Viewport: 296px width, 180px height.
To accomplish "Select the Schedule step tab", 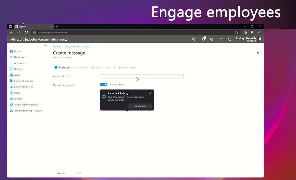I will point(80,67).
